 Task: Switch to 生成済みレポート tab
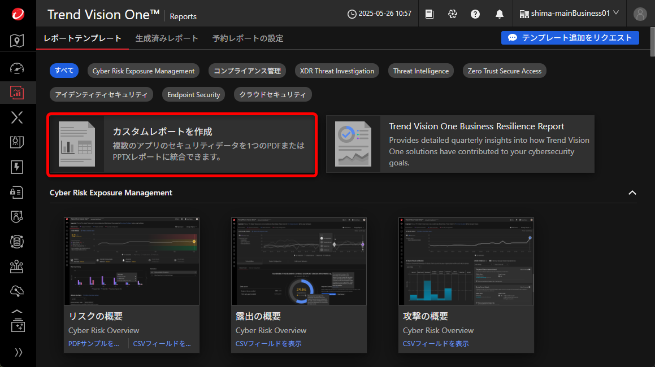[x=167, y=38]
